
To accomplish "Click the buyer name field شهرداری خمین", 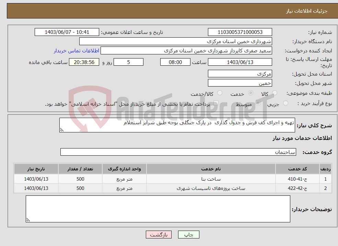I will click(x=176, y=41).
